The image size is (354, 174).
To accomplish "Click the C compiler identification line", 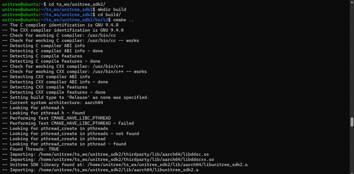I will click(64, 25).
